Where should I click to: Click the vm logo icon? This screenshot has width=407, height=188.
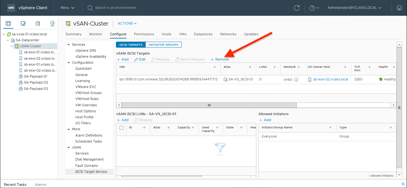pyautogui.click(x=11, y=8)
